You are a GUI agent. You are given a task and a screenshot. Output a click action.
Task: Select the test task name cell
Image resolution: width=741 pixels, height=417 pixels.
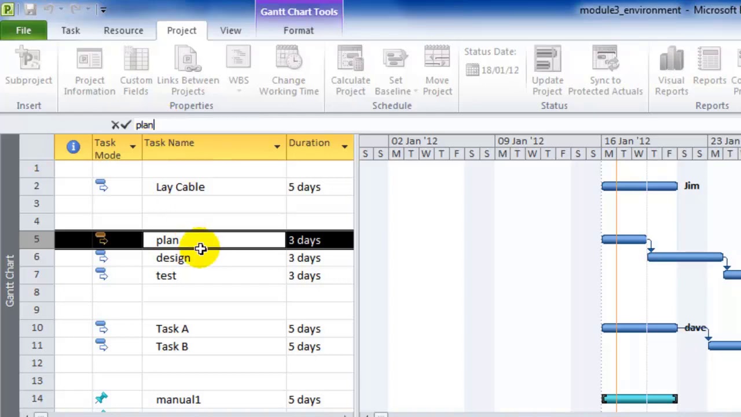[214, 276]
